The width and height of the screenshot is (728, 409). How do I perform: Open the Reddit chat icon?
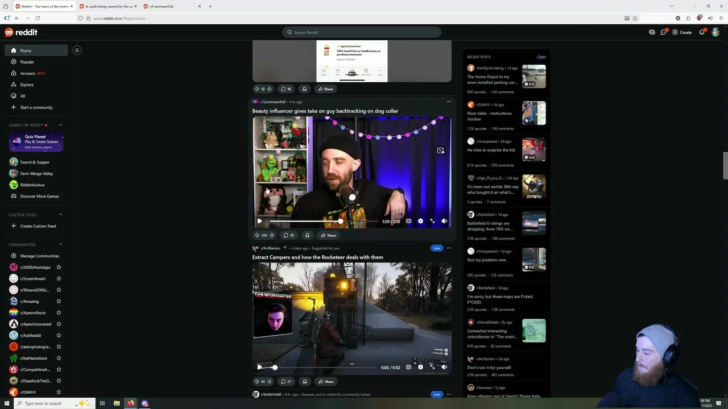click(663, 32)
